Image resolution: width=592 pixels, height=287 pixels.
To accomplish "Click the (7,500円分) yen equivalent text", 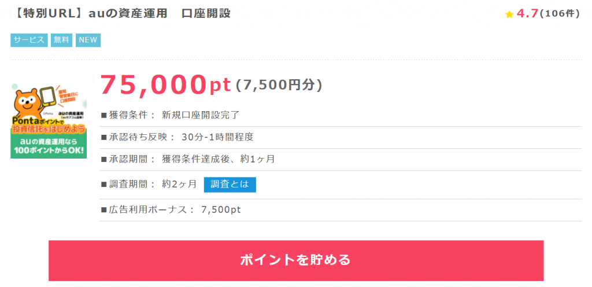I will click(279, 85).
